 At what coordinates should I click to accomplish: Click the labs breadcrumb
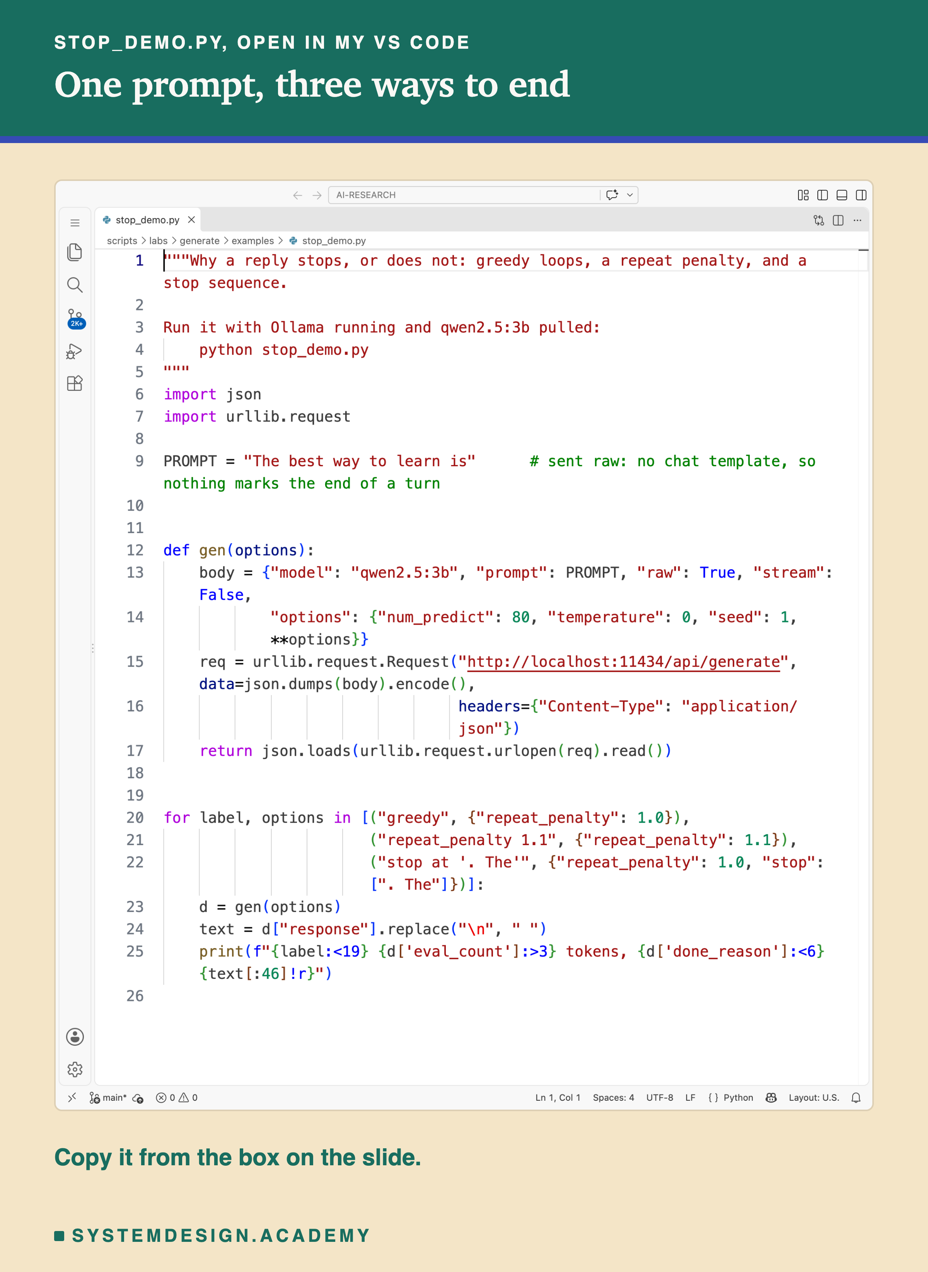(x=159, y=241)
